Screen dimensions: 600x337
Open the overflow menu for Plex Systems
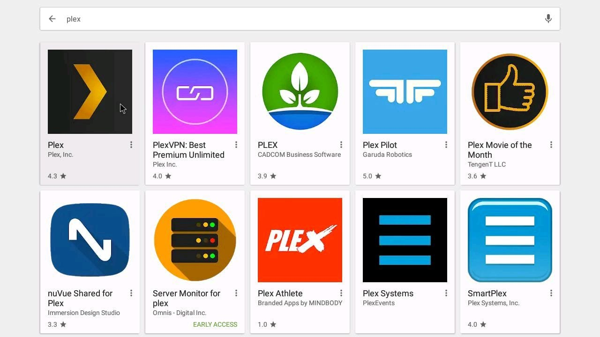coord(446,293)
